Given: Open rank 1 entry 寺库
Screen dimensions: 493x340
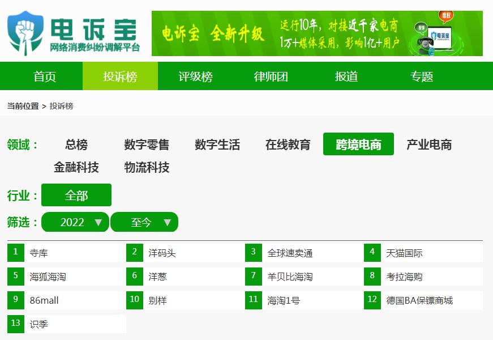Looking at the screenshot, I should pyautogui.click(x=67, y=253).
